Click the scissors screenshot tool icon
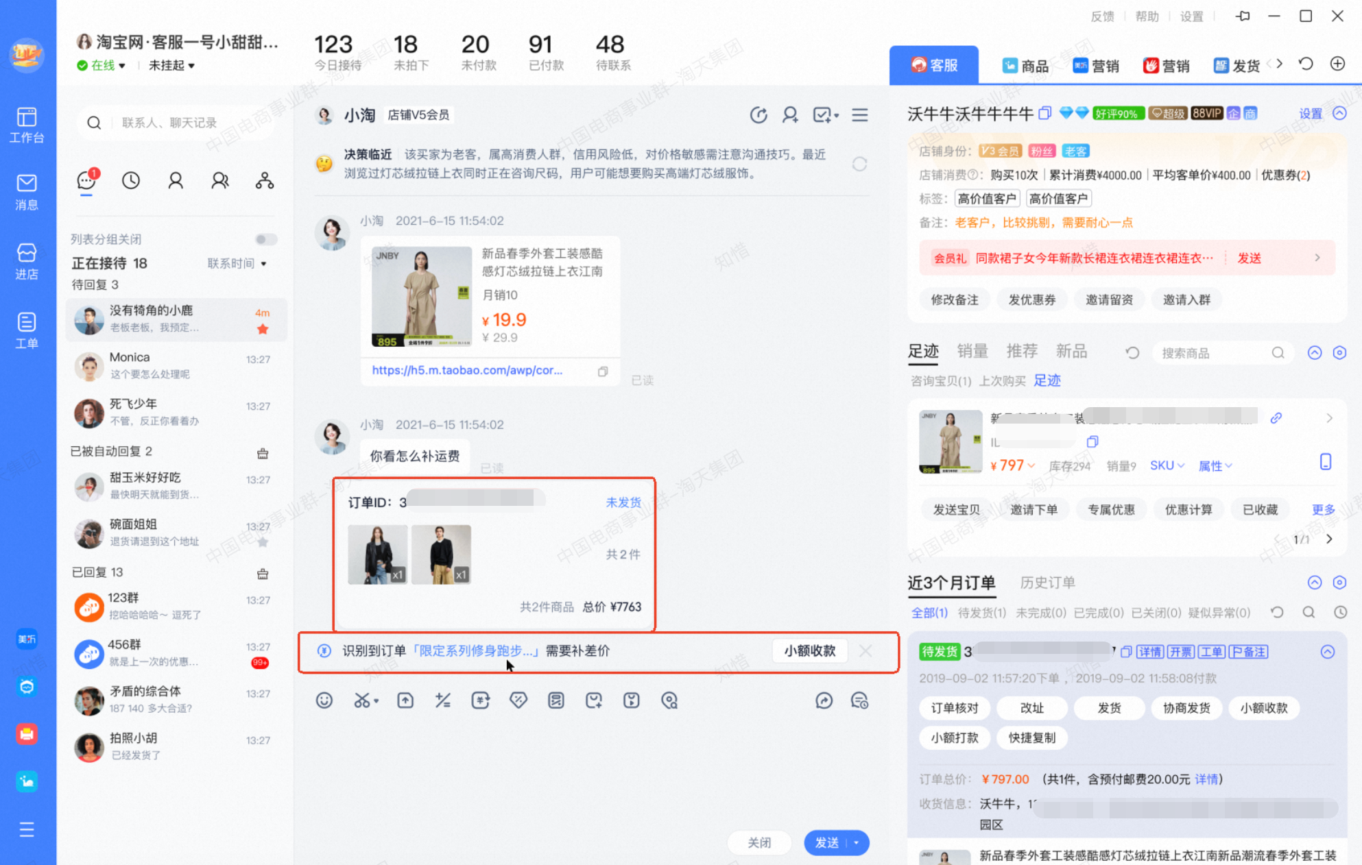The width and height of the screenshot is (1362, 865). 363,700
